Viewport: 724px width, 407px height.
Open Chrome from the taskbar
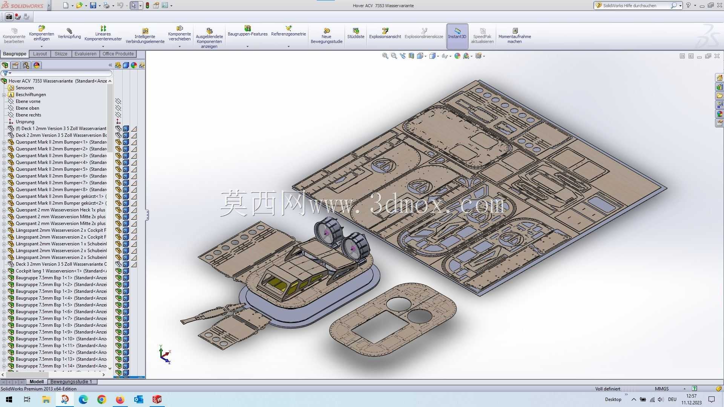point(101,399)
